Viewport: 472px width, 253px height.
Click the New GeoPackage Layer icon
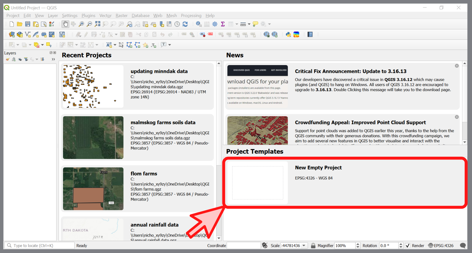click(20, 34)
